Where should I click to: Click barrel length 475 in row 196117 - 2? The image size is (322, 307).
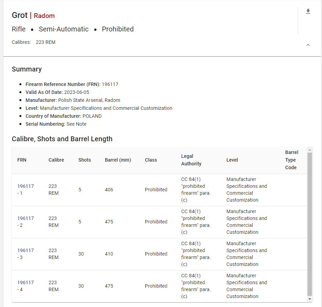pos(109,222)
